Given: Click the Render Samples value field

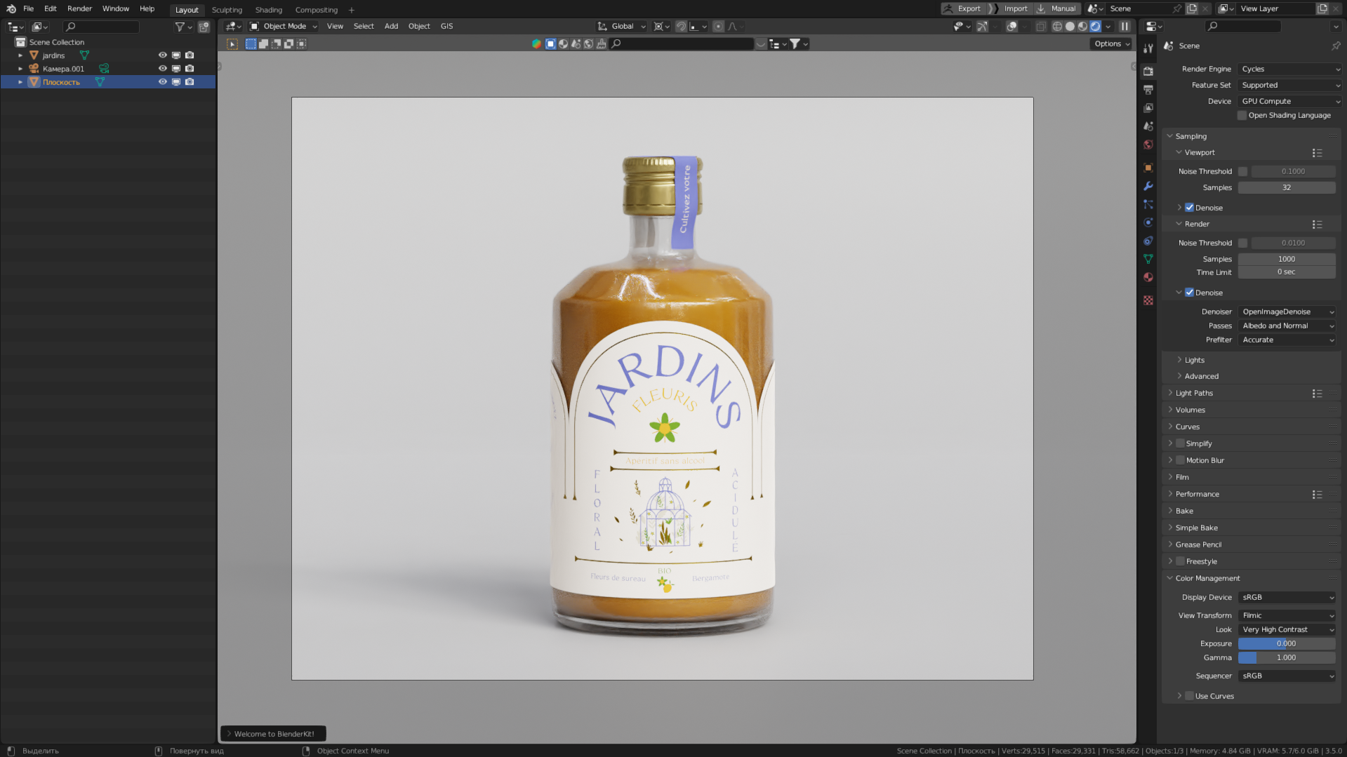Looking at the screenshot, I should [1286, 259].
